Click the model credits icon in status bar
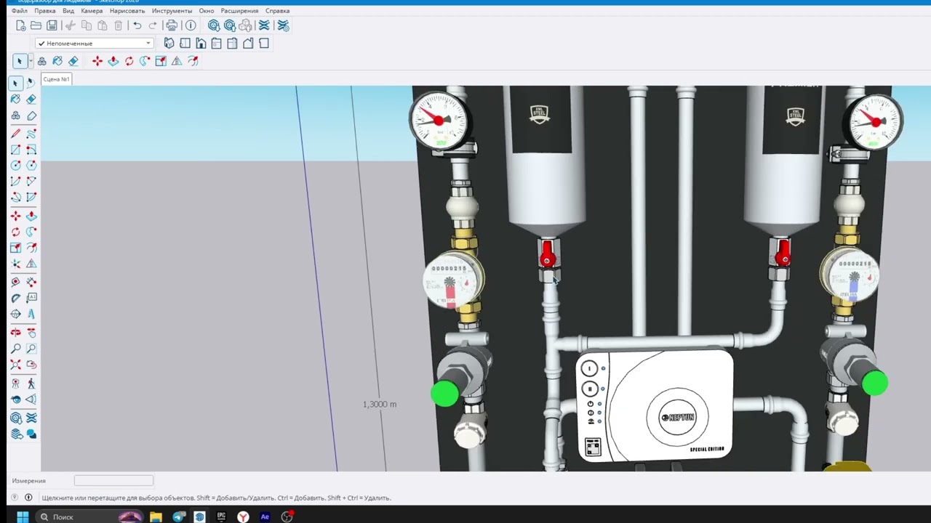 28,498
